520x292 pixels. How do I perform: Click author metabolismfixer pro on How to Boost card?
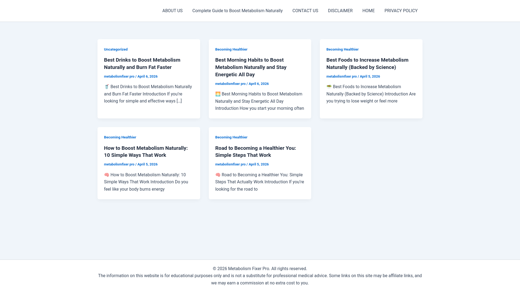pos(119,164)
